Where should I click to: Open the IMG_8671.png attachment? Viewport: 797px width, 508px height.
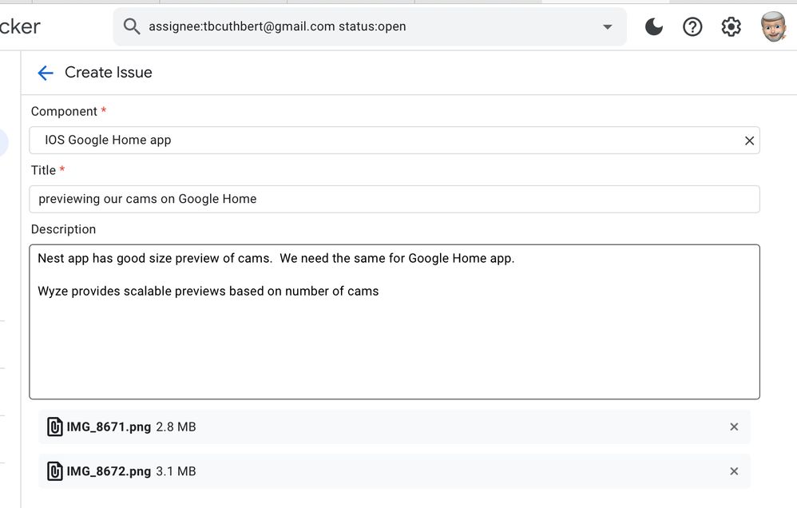(x=109, y=427)
